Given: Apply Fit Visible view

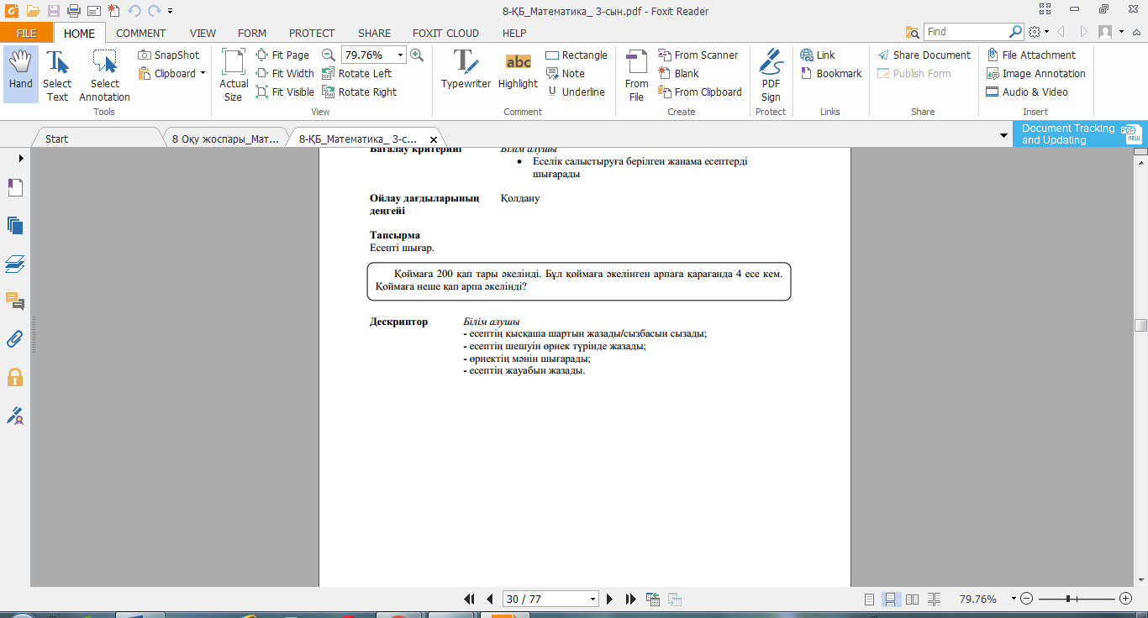Looking at the screenshot, I should pos(285,92).
